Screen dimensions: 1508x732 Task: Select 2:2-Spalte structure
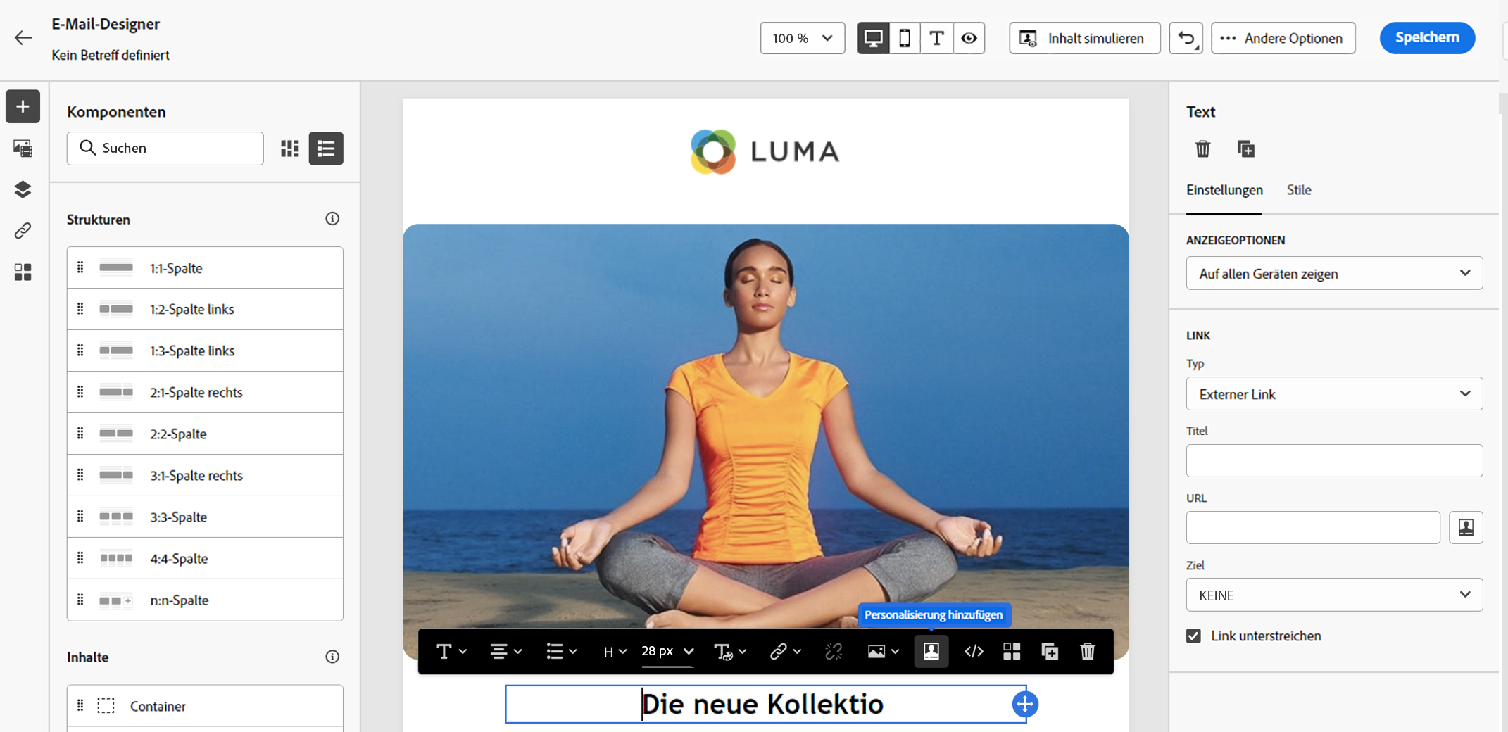(x=205, y=434)
